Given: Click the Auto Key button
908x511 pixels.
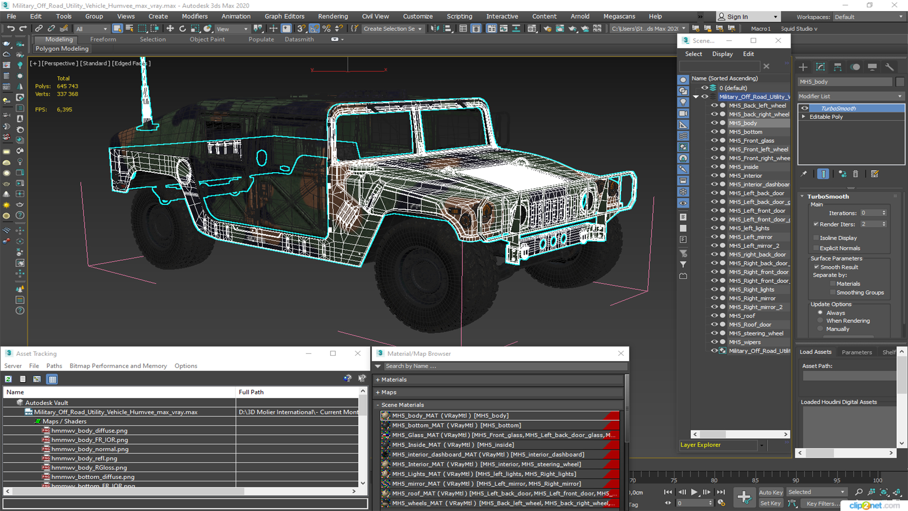Looking at the screenshot, I should click(770, 493).
